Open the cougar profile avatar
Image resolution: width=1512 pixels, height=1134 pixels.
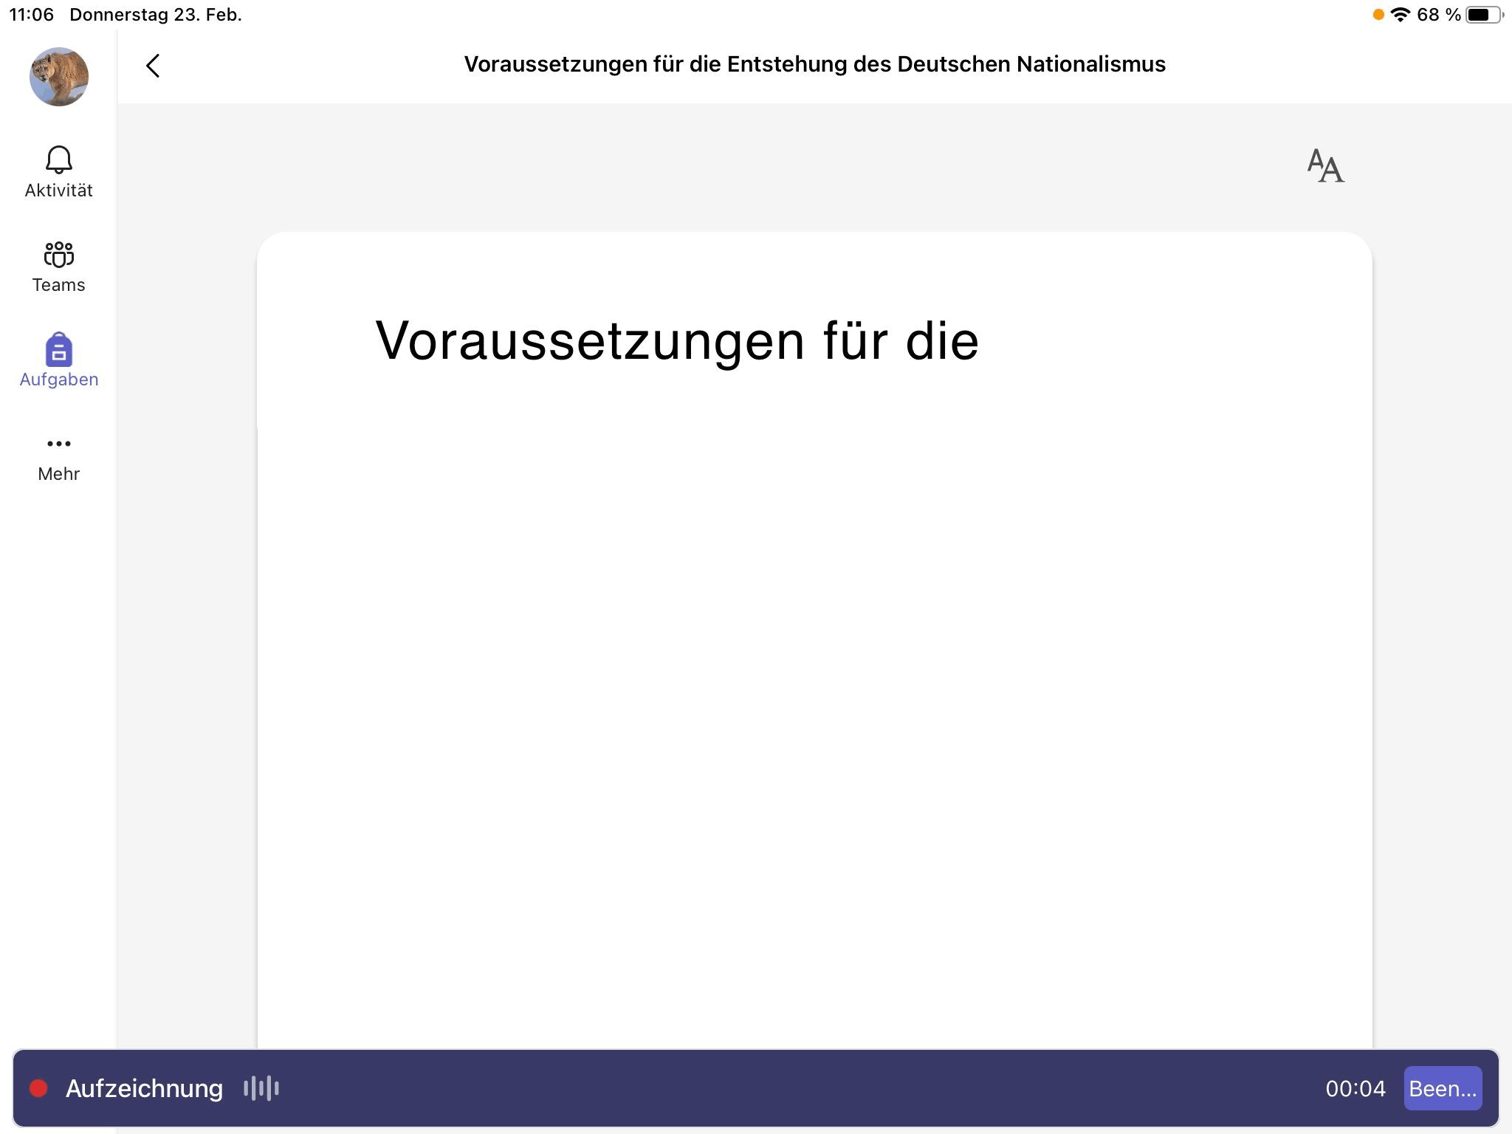tap(59, 77)
